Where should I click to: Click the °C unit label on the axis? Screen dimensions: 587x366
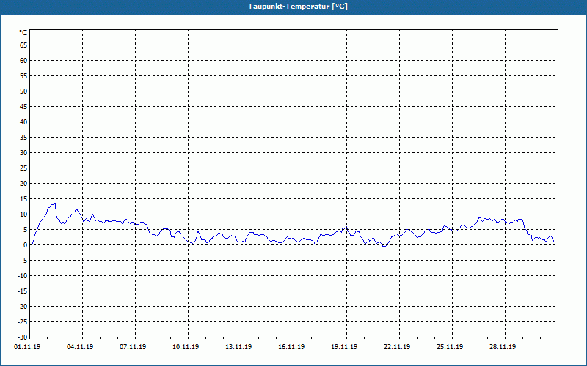[23, 33]
